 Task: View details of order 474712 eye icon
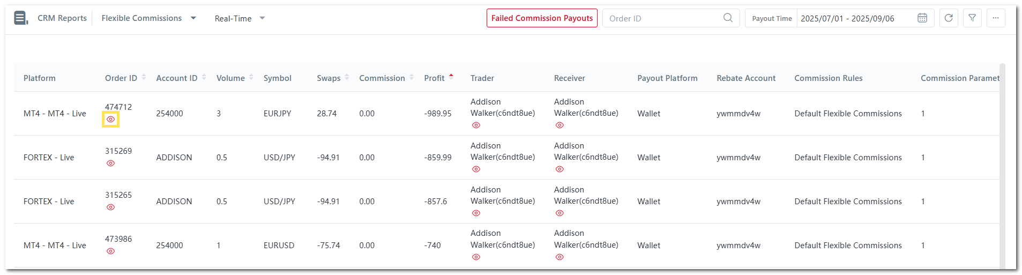111,120
